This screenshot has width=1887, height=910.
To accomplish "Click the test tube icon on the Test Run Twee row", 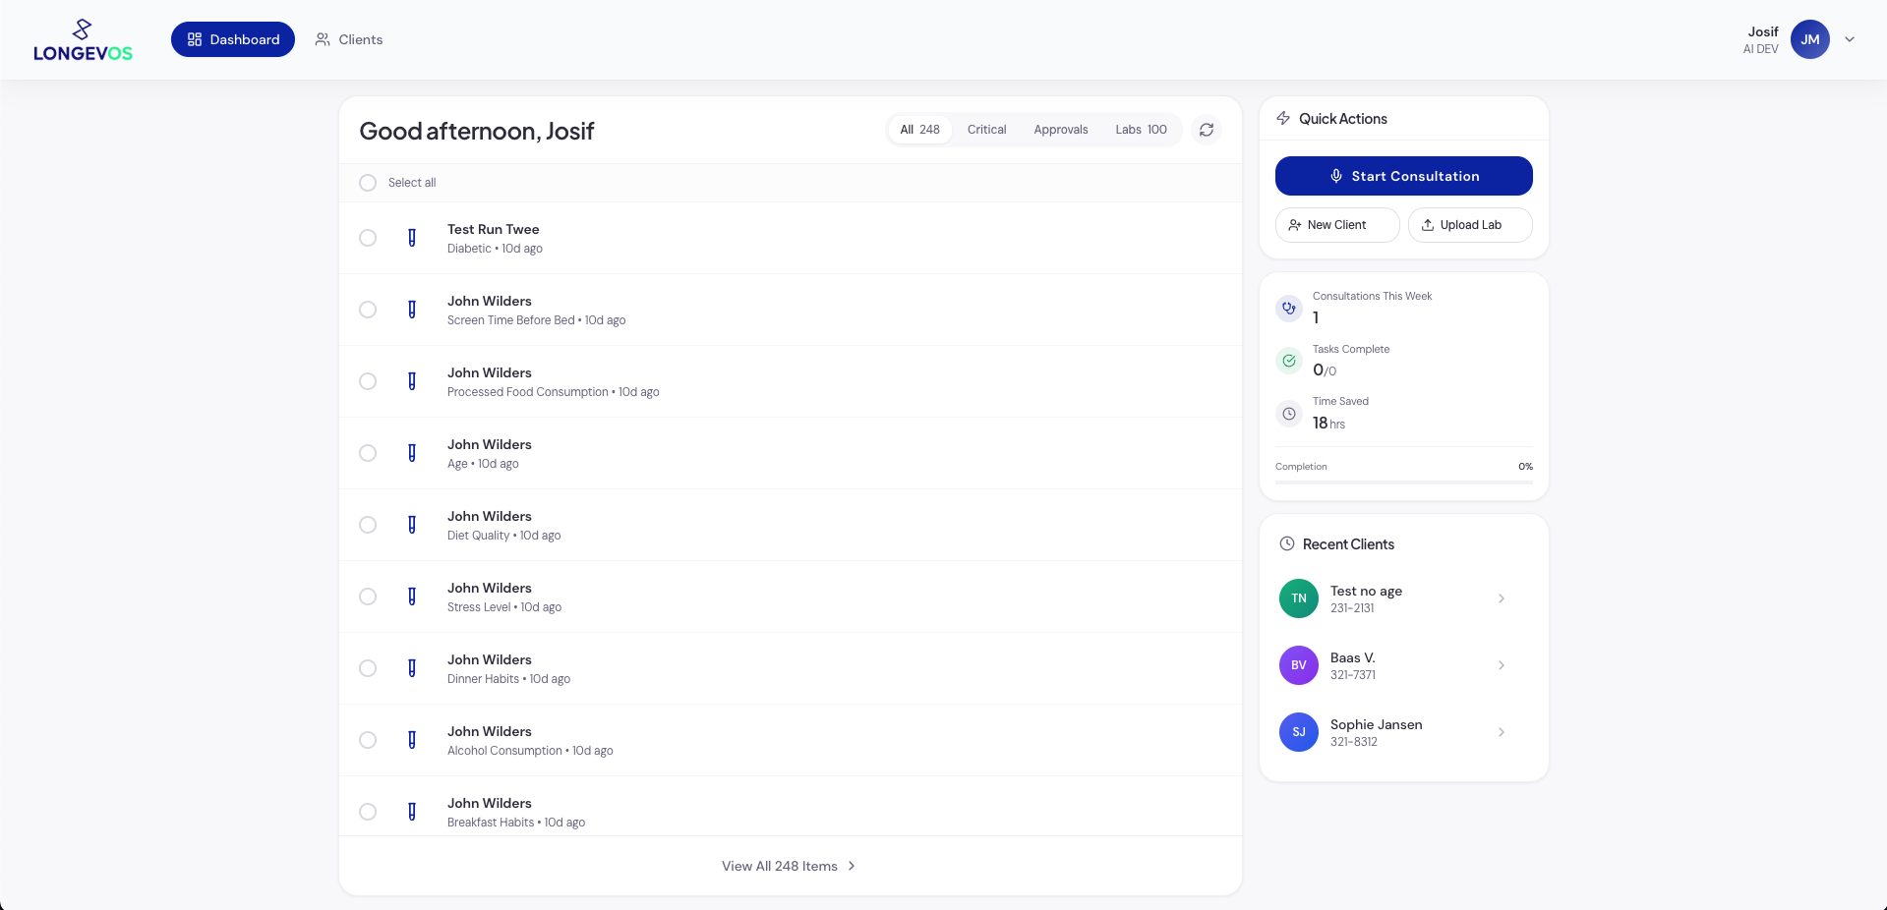I will click(412, 238).
